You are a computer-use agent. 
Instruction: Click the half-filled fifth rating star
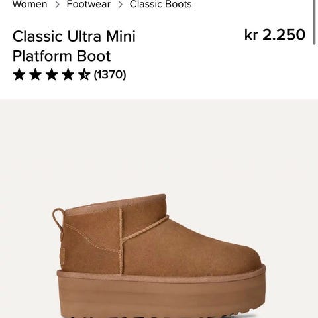(x=84, y=74)
